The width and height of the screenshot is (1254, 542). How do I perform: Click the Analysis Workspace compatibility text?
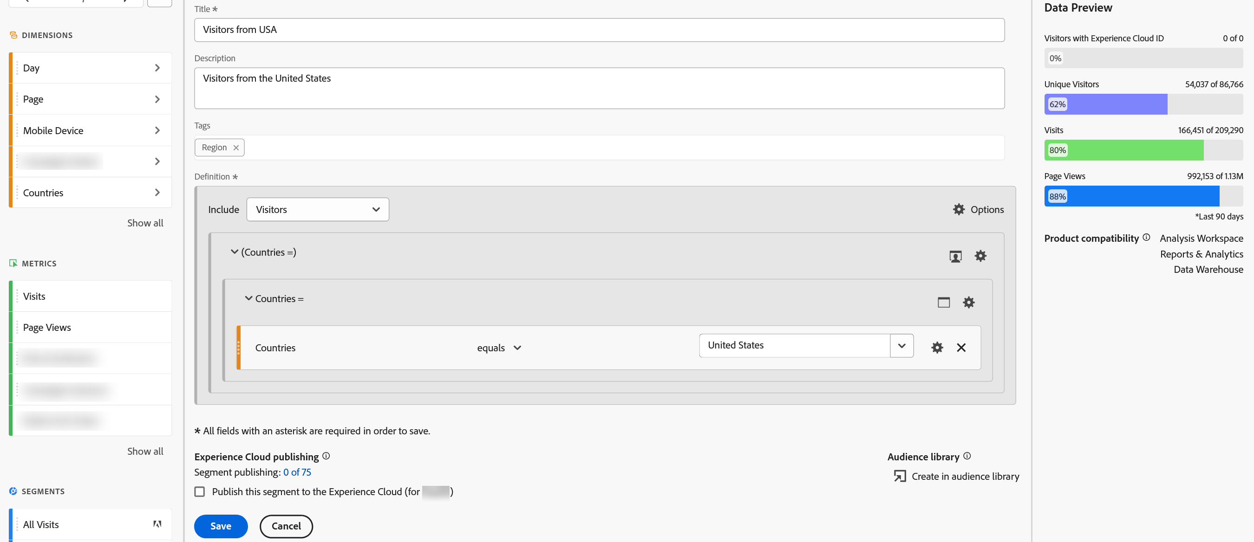[x=1201, y=239]
